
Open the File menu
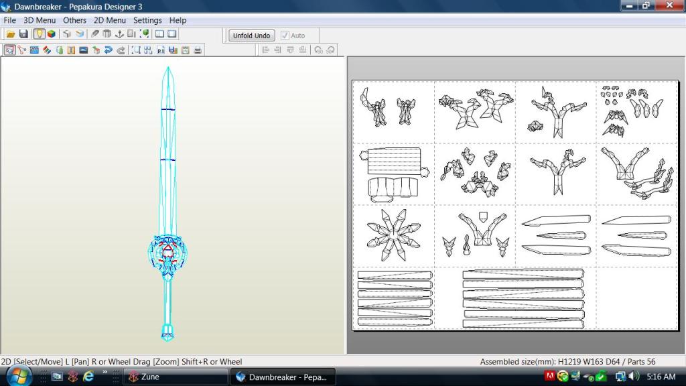(9, 20)
